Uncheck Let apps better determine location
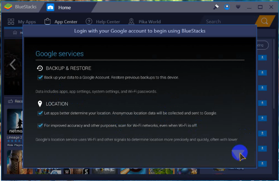 click(x=40, y=113)
